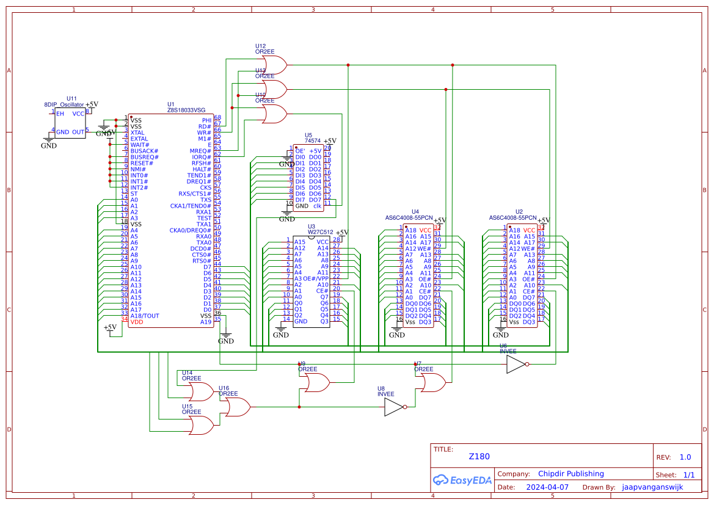
Task: Click the Z180 title text field
Action: pyautogui.click(x=478, y=456)
